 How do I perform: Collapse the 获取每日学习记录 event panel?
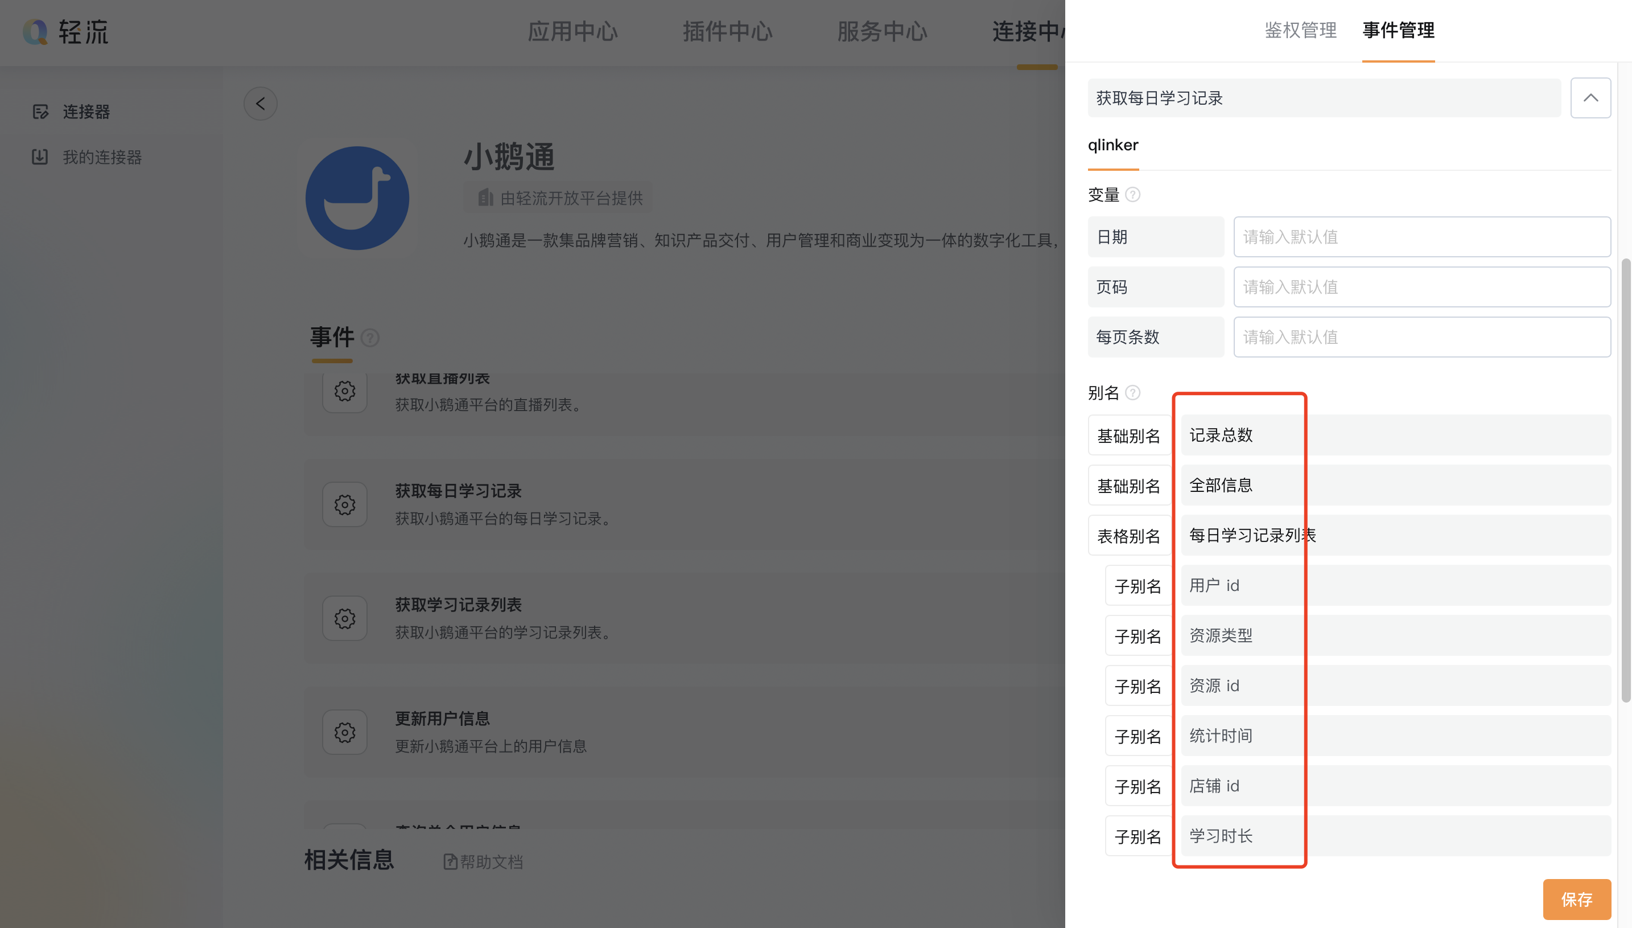click(x=1590, y=97)
